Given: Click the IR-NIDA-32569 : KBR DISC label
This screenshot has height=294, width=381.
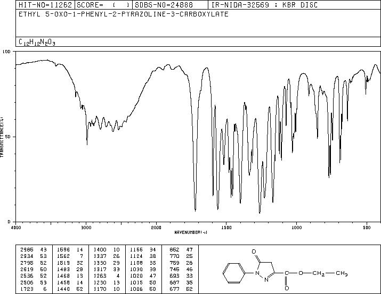Looking at the screenshot, I should coord(264,5).
